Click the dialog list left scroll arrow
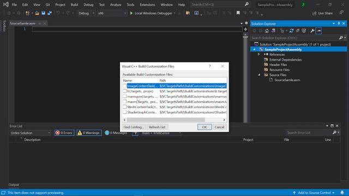Screen dimensions: 349x196 pyautogui.click(x=125, y=120)
